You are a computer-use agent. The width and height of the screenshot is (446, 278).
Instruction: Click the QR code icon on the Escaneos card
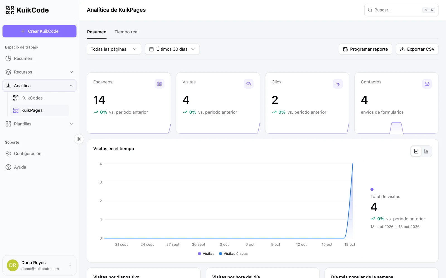(x=159, y=84)
